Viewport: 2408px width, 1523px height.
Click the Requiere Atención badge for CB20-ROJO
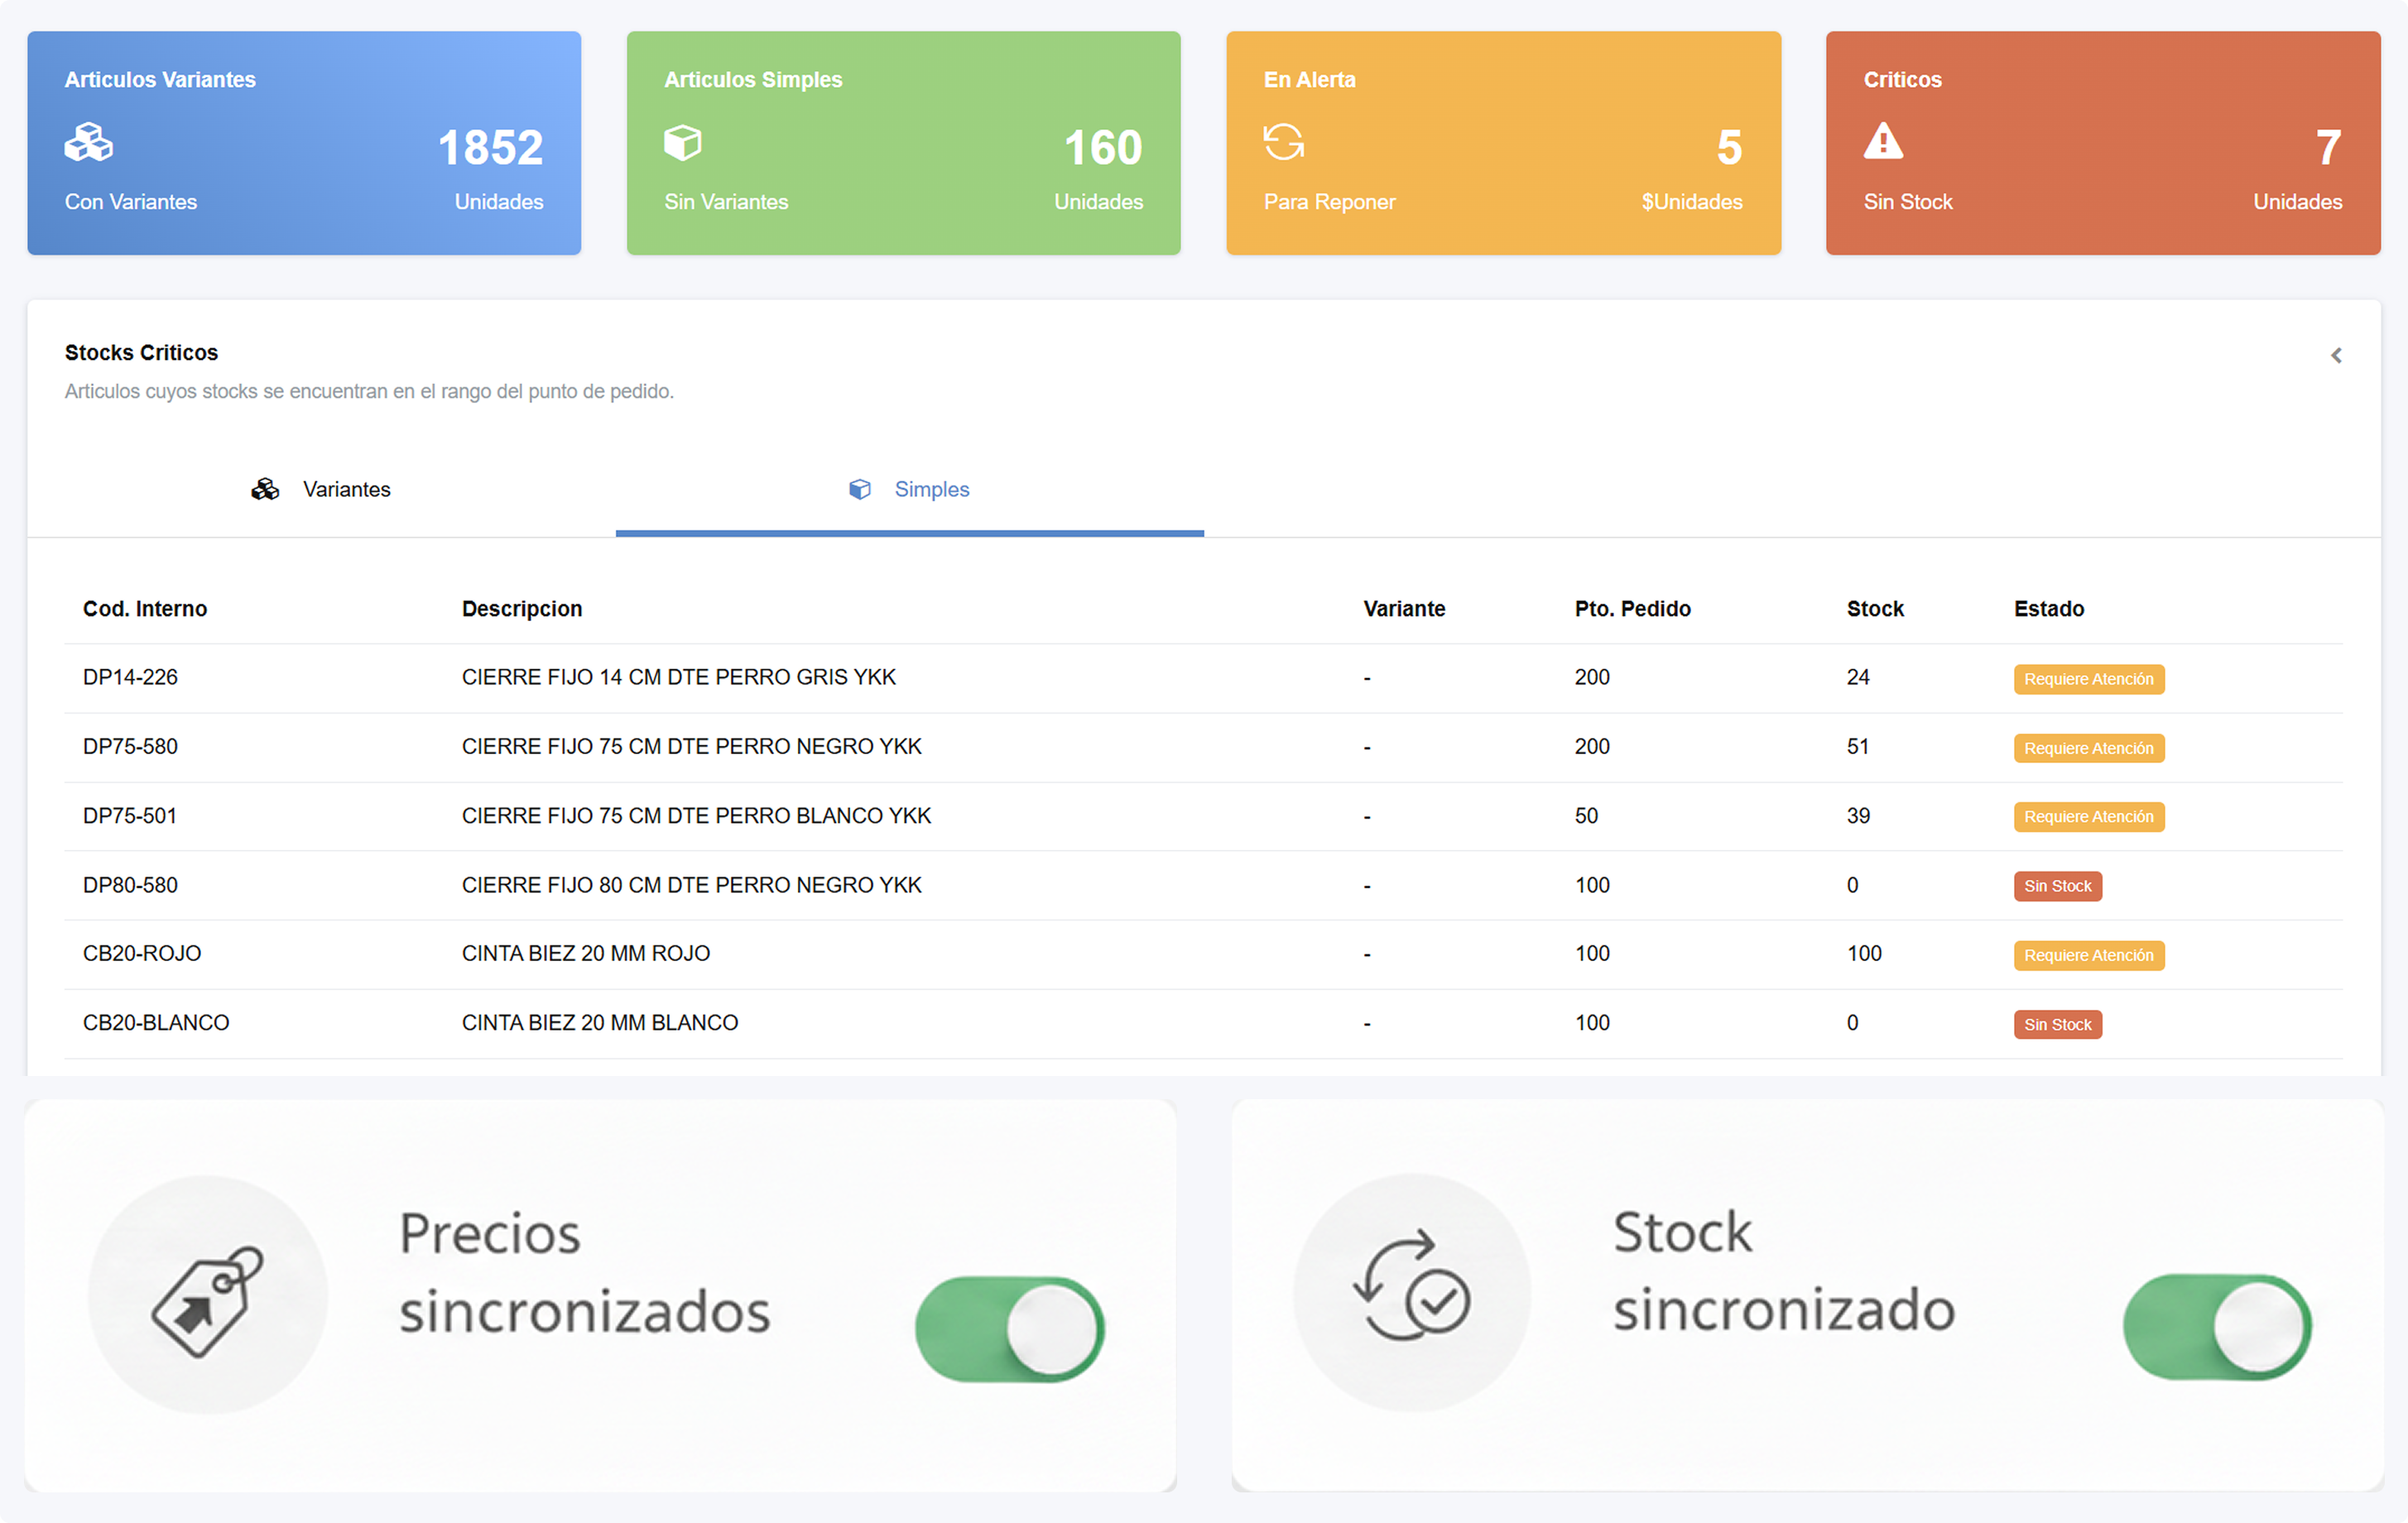(2088, 955)
